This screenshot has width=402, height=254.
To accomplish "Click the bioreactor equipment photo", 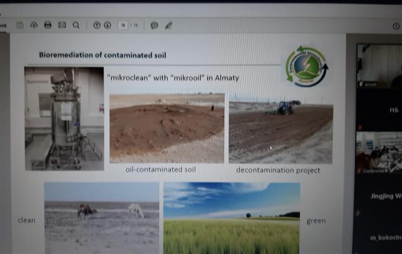I will coord(64,118).
